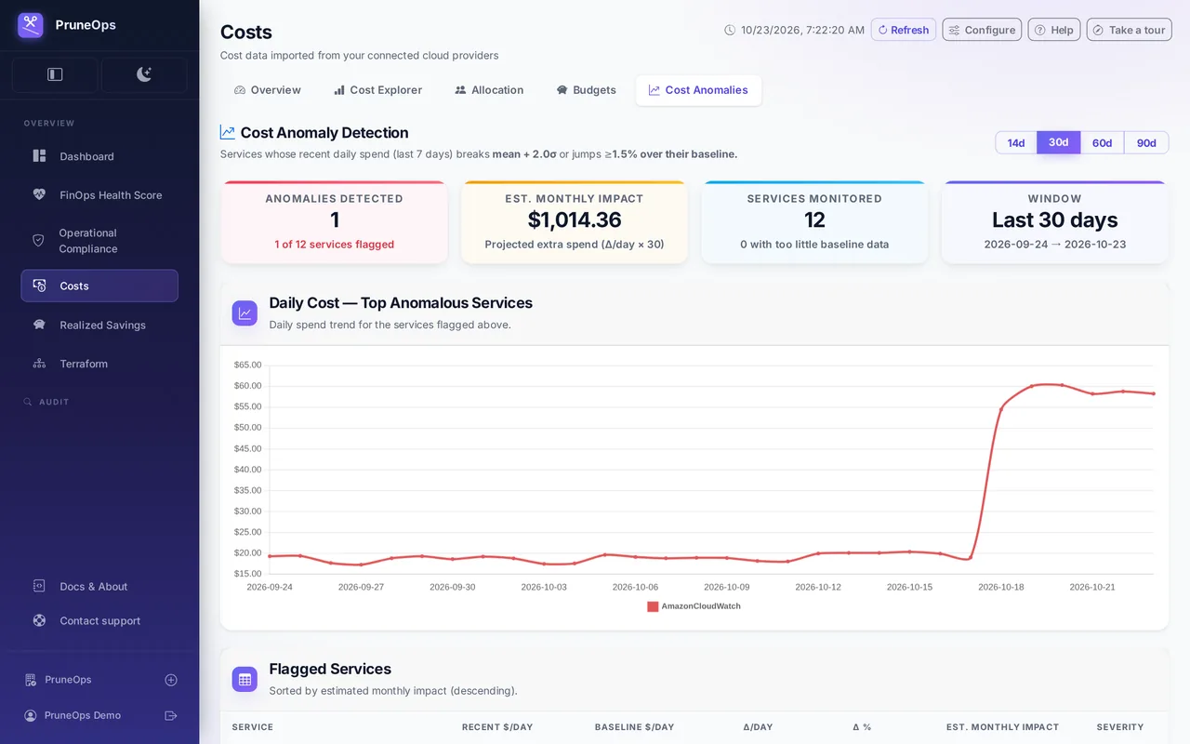Click the SEVERITY column header
Viewport: 1190px width, 744px height.
[x=1120, y=727]
